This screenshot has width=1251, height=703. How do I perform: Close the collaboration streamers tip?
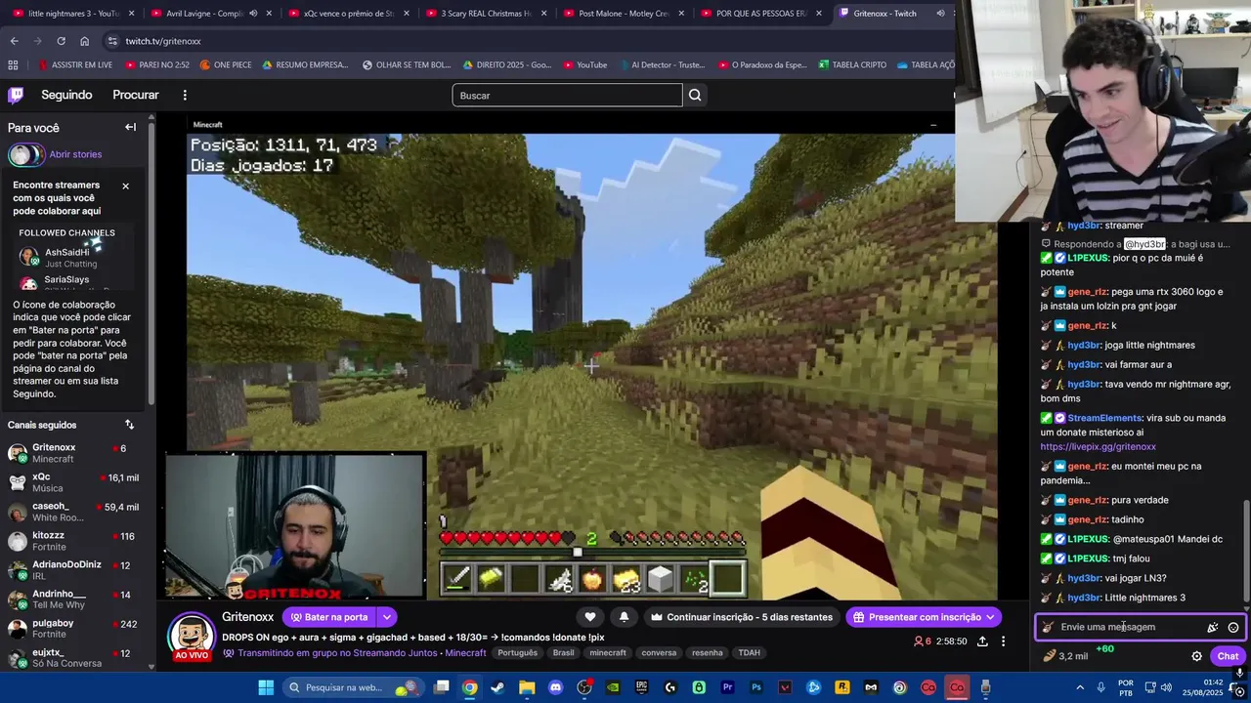tap(125, 186)
